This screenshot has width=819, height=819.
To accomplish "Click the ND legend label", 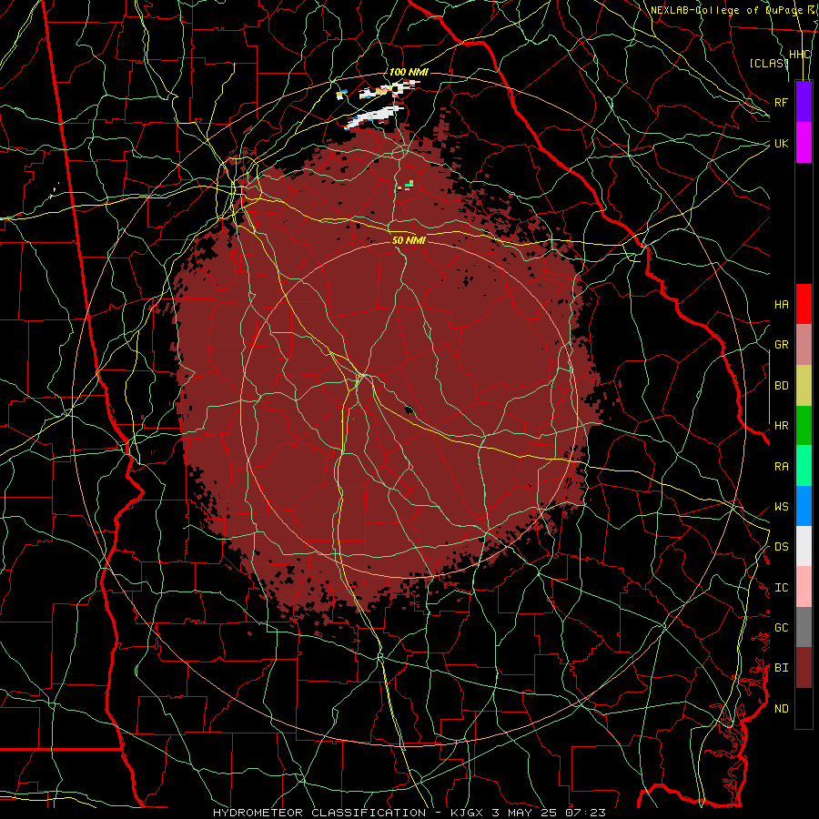I will tap(781, 709).
